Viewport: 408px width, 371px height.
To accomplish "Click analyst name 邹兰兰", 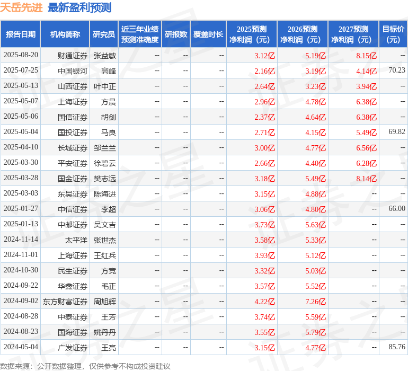I will pos(104,148).
